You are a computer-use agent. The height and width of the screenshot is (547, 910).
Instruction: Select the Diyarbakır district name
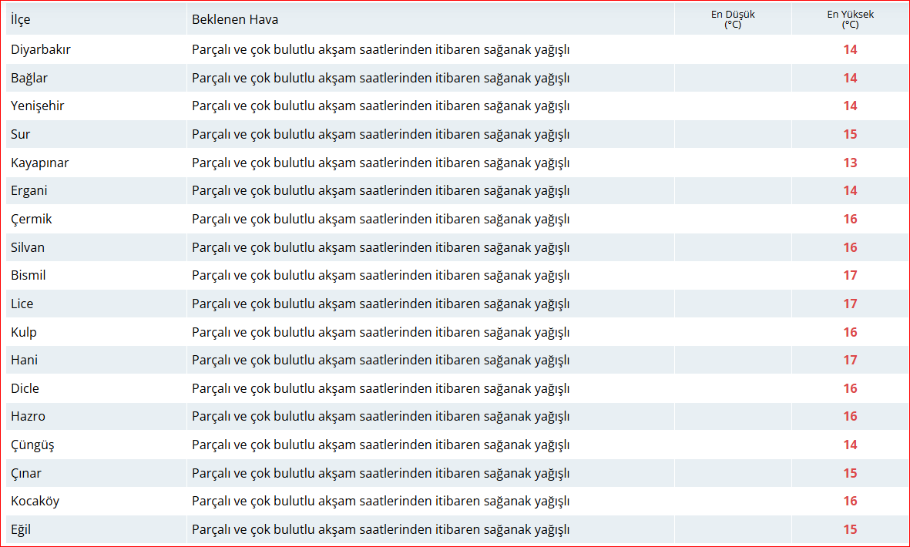pyautogui.click(x=41, y=49)
